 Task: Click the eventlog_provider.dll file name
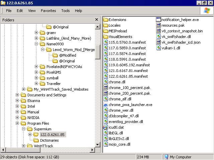pos(126,122)
